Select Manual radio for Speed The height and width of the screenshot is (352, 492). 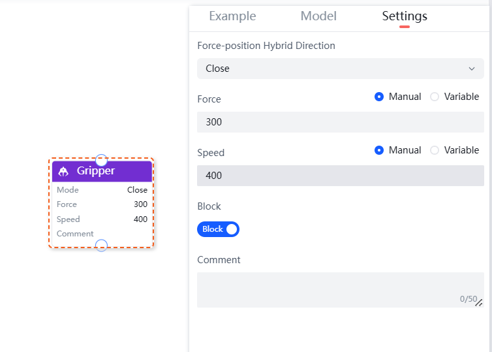click(379, 150)
